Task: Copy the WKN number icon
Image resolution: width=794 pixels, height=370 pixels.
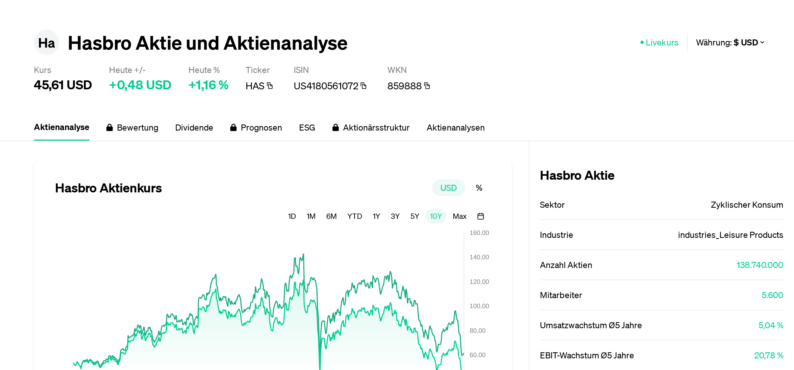Action: coord(427,86)
